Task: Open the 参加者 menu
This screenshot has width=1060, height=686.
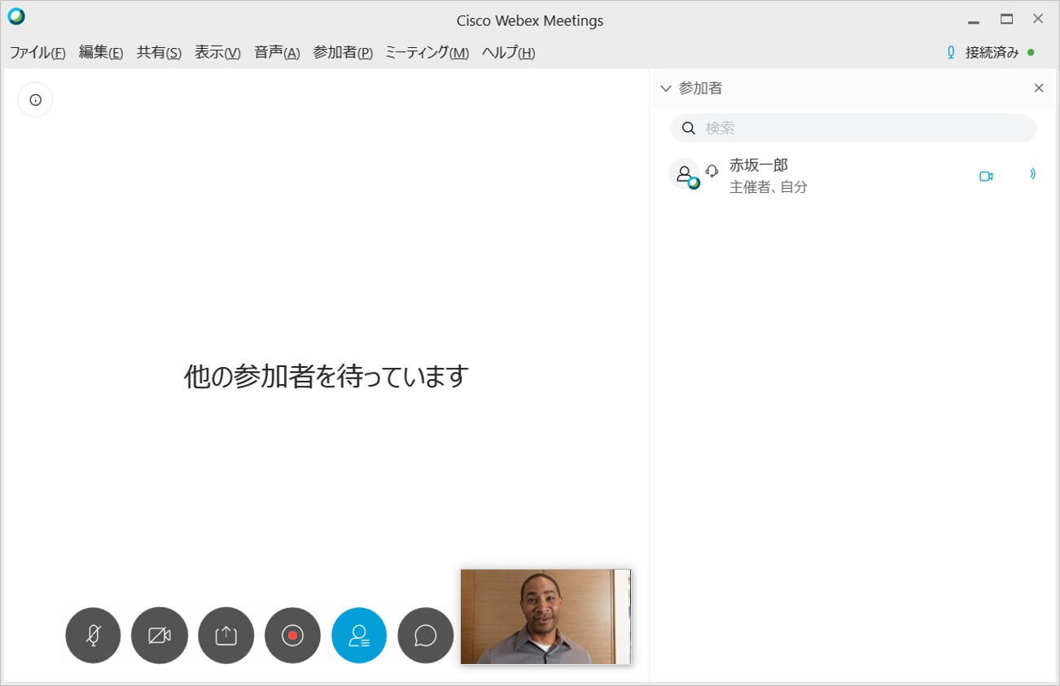Action: (x=343, y=53)
